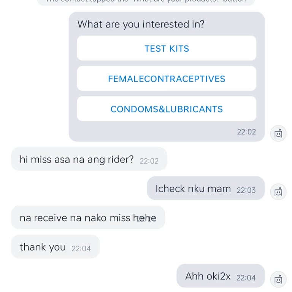Tap the 22:03 timestamp on 'Icheck nku mam'
The height and width of the screenshot is (292, 292).
coord(246,190)
